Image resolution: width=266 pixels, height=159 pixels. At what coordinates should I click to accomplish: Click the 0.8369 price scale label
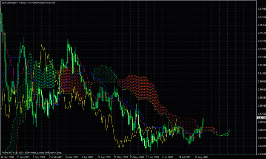262,154
